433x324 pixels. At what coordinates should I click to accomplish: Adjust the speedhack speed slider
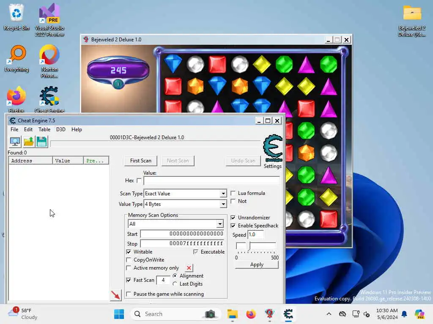tap(249, 246)
